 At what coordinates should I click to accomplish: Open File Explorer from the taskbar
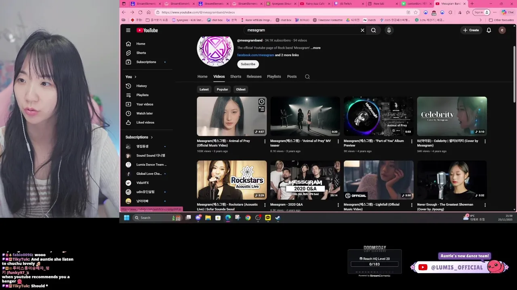tap(208, 218)
